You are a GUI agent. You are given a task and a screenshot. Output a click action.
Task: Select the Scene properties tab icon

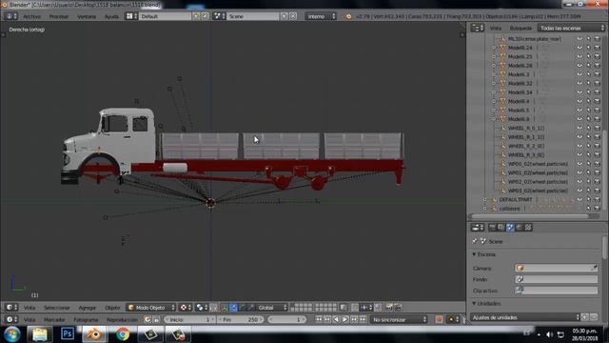pos(510,228)
